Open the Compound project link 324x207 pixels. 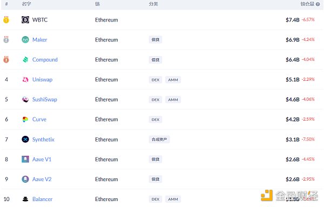pyautogui.click(x=45, y=60)
